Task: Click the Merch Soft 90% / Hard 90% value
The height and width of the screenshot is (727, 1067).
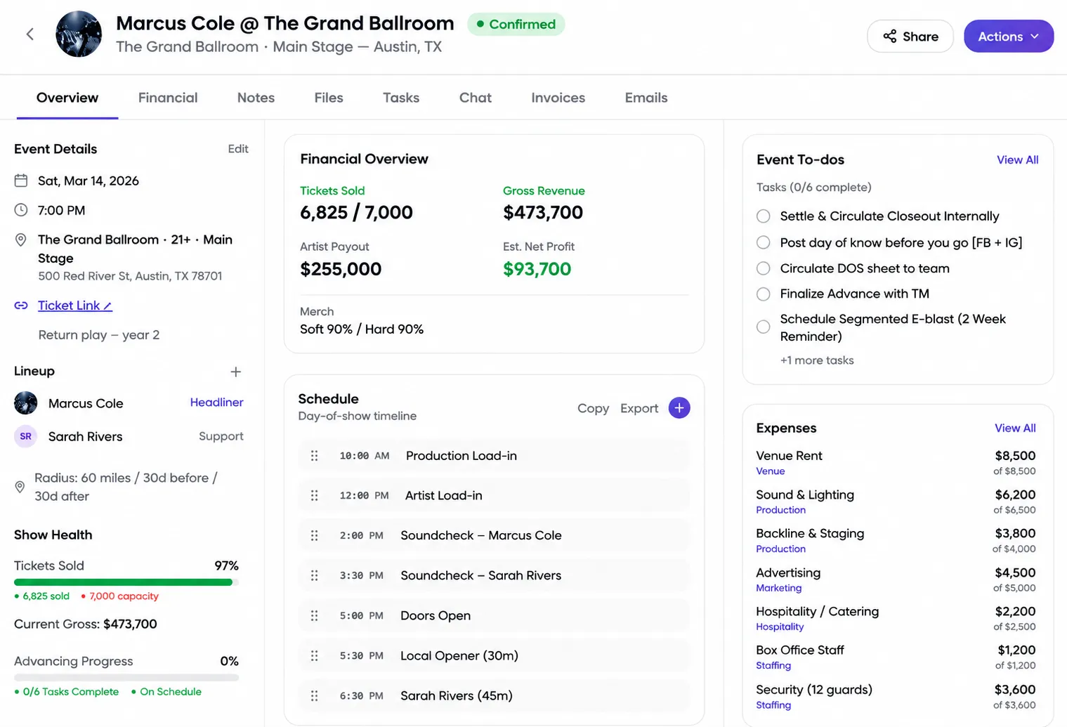Action: [x=362, y=329]
